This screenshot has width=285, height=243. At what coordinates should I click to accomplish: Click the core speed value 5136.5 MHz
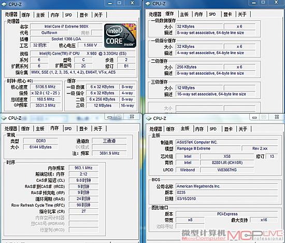46,87
